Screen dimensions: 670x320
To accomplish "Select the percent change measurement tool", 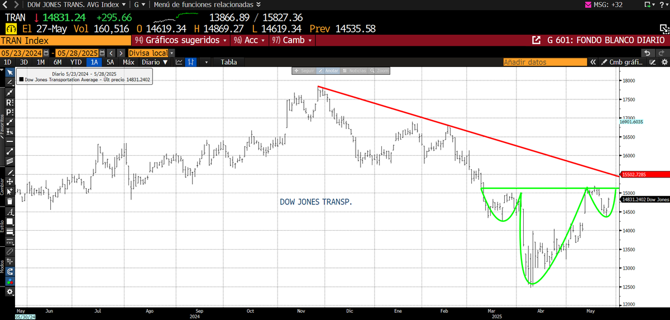I will pos(11,131).
